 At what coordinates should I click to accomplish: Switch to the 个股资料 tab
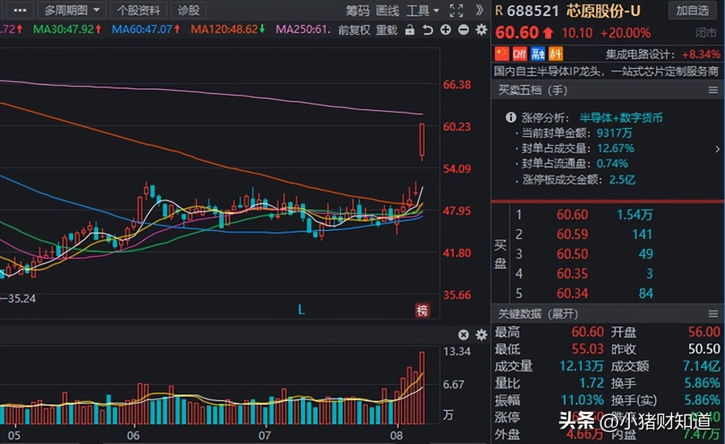click(x=138, y=10)
